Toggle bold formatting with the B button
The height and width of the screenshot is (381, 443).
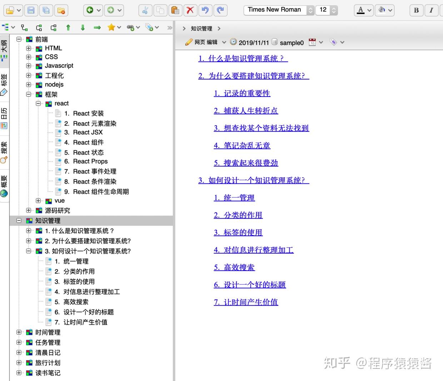point(415,10)
